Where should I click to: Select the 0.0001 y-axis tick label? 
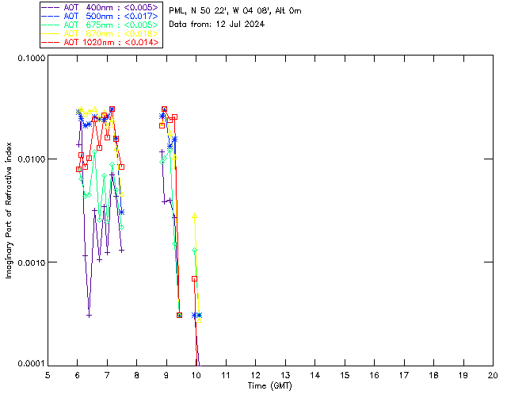[x=32, y=364]
